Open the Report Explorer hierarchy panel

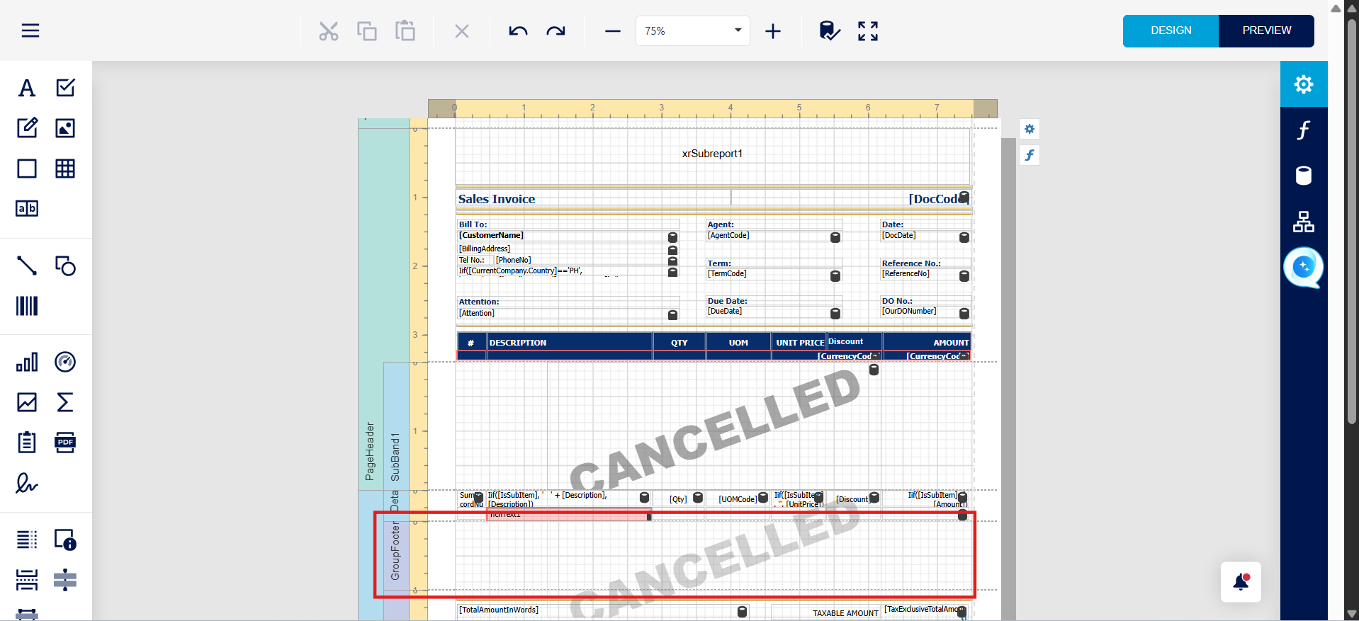(1304, 222)
